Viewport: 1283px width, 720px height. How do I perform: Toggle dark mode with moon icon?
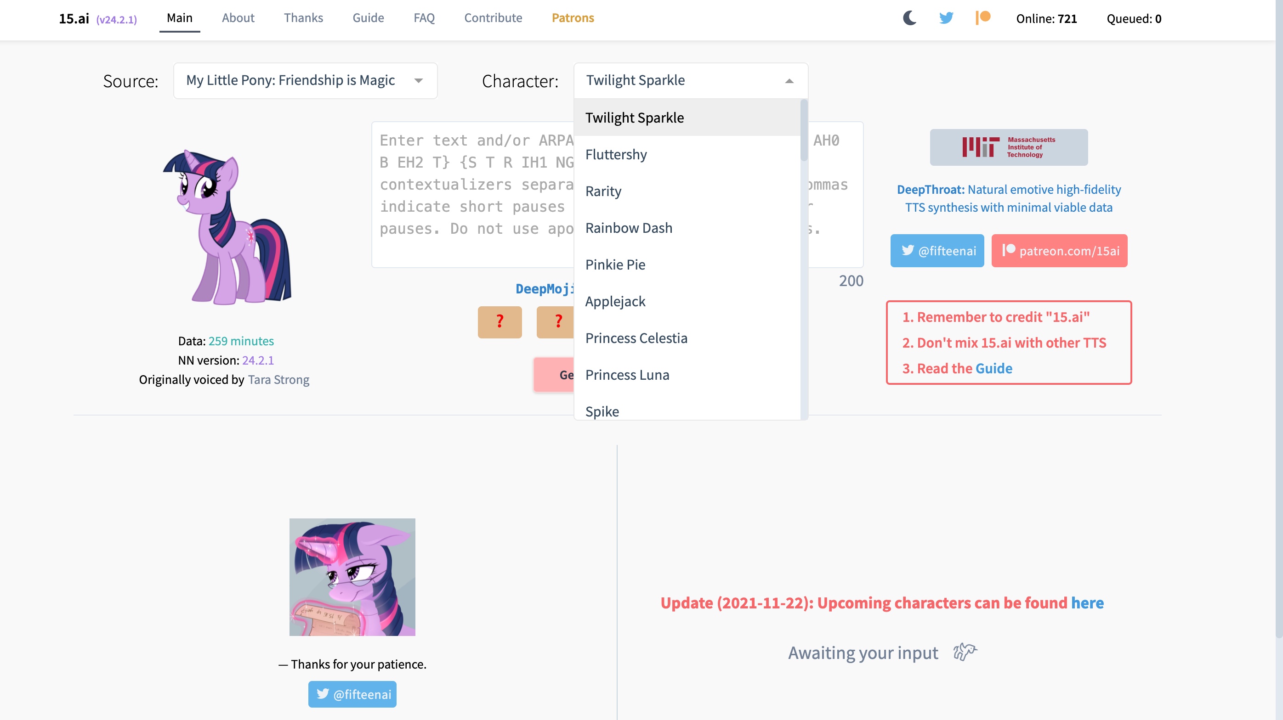click(909, 18)
